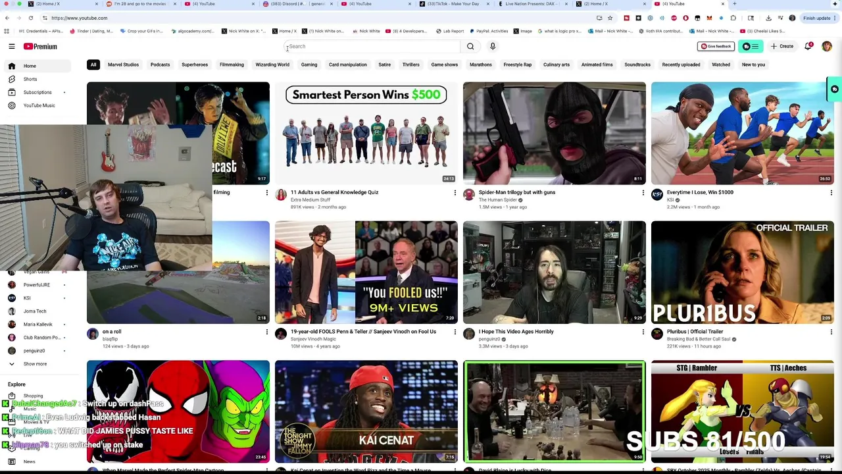Image resolution: width=842 pixels, height=474 pixels.
Task: Click Breaking Bad channel avatar
Action: 657,334
